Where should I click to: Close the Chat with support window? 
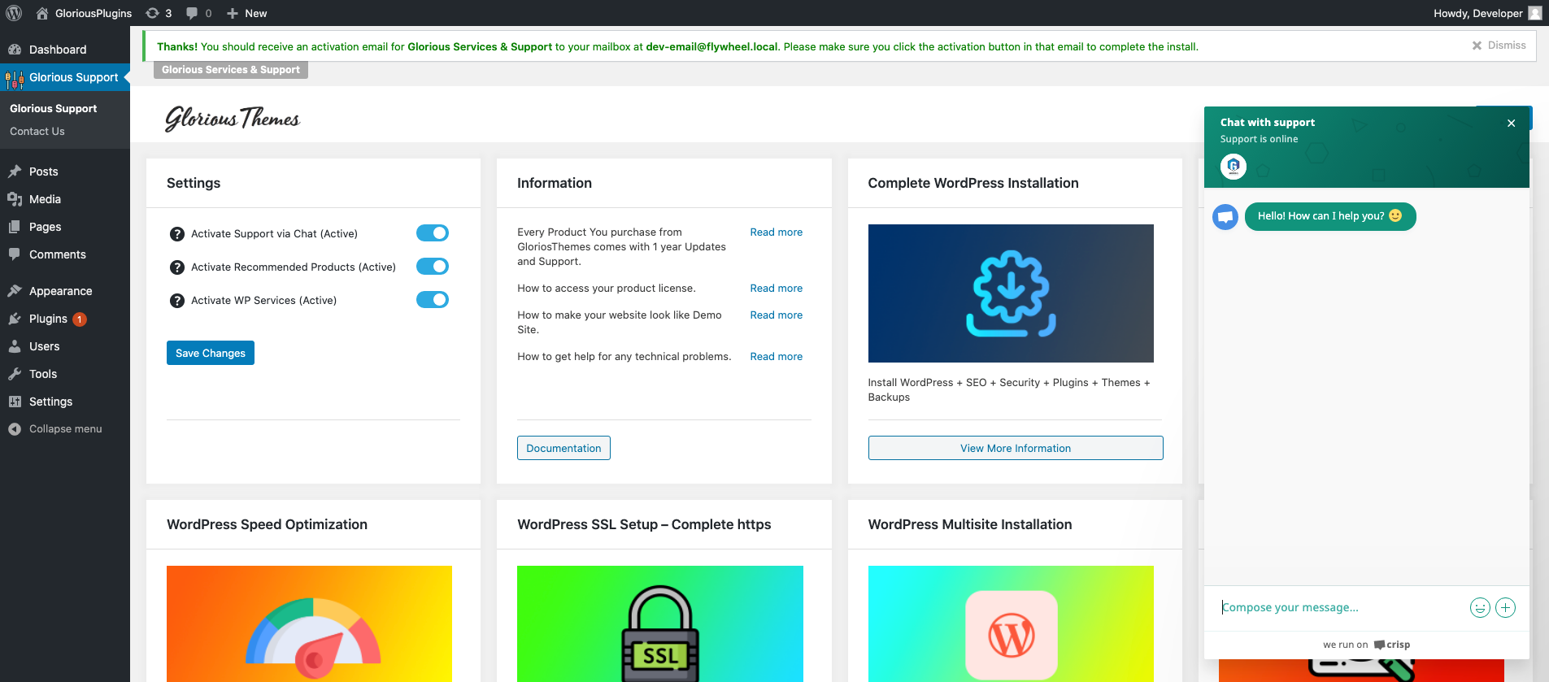click(x=1511, y=124)
